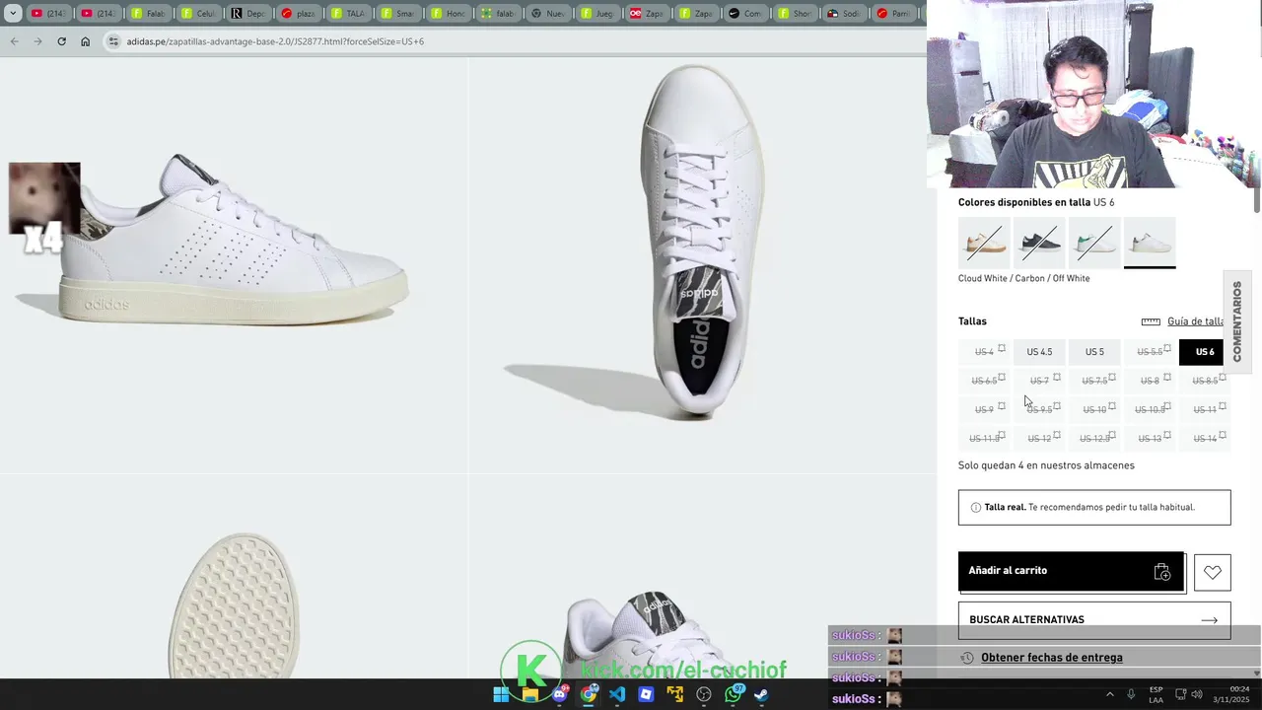Click the arrow on BUSCAR ALTERNATIVAS

coord(1210,620)
